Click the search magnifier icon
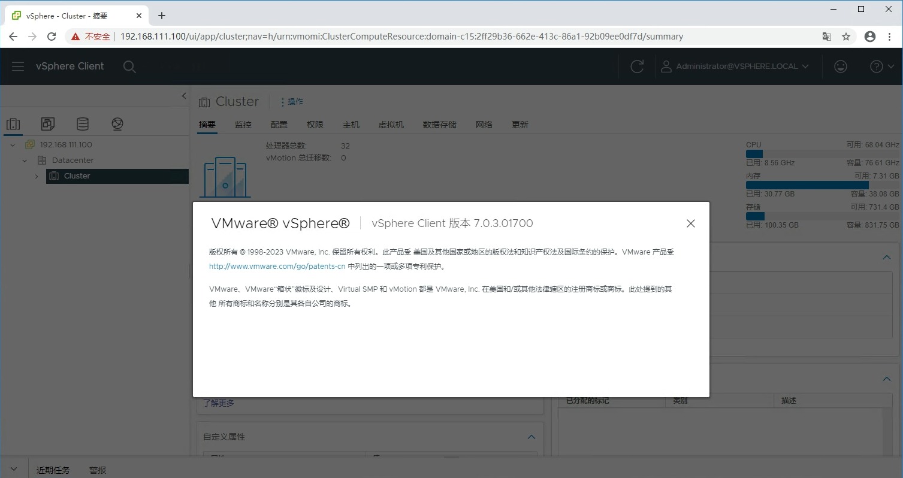The width and height of the screenshot is (903, 478). coord(129,66)
